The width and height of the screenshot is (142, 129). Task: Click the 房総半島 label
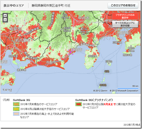coord(127,55)
